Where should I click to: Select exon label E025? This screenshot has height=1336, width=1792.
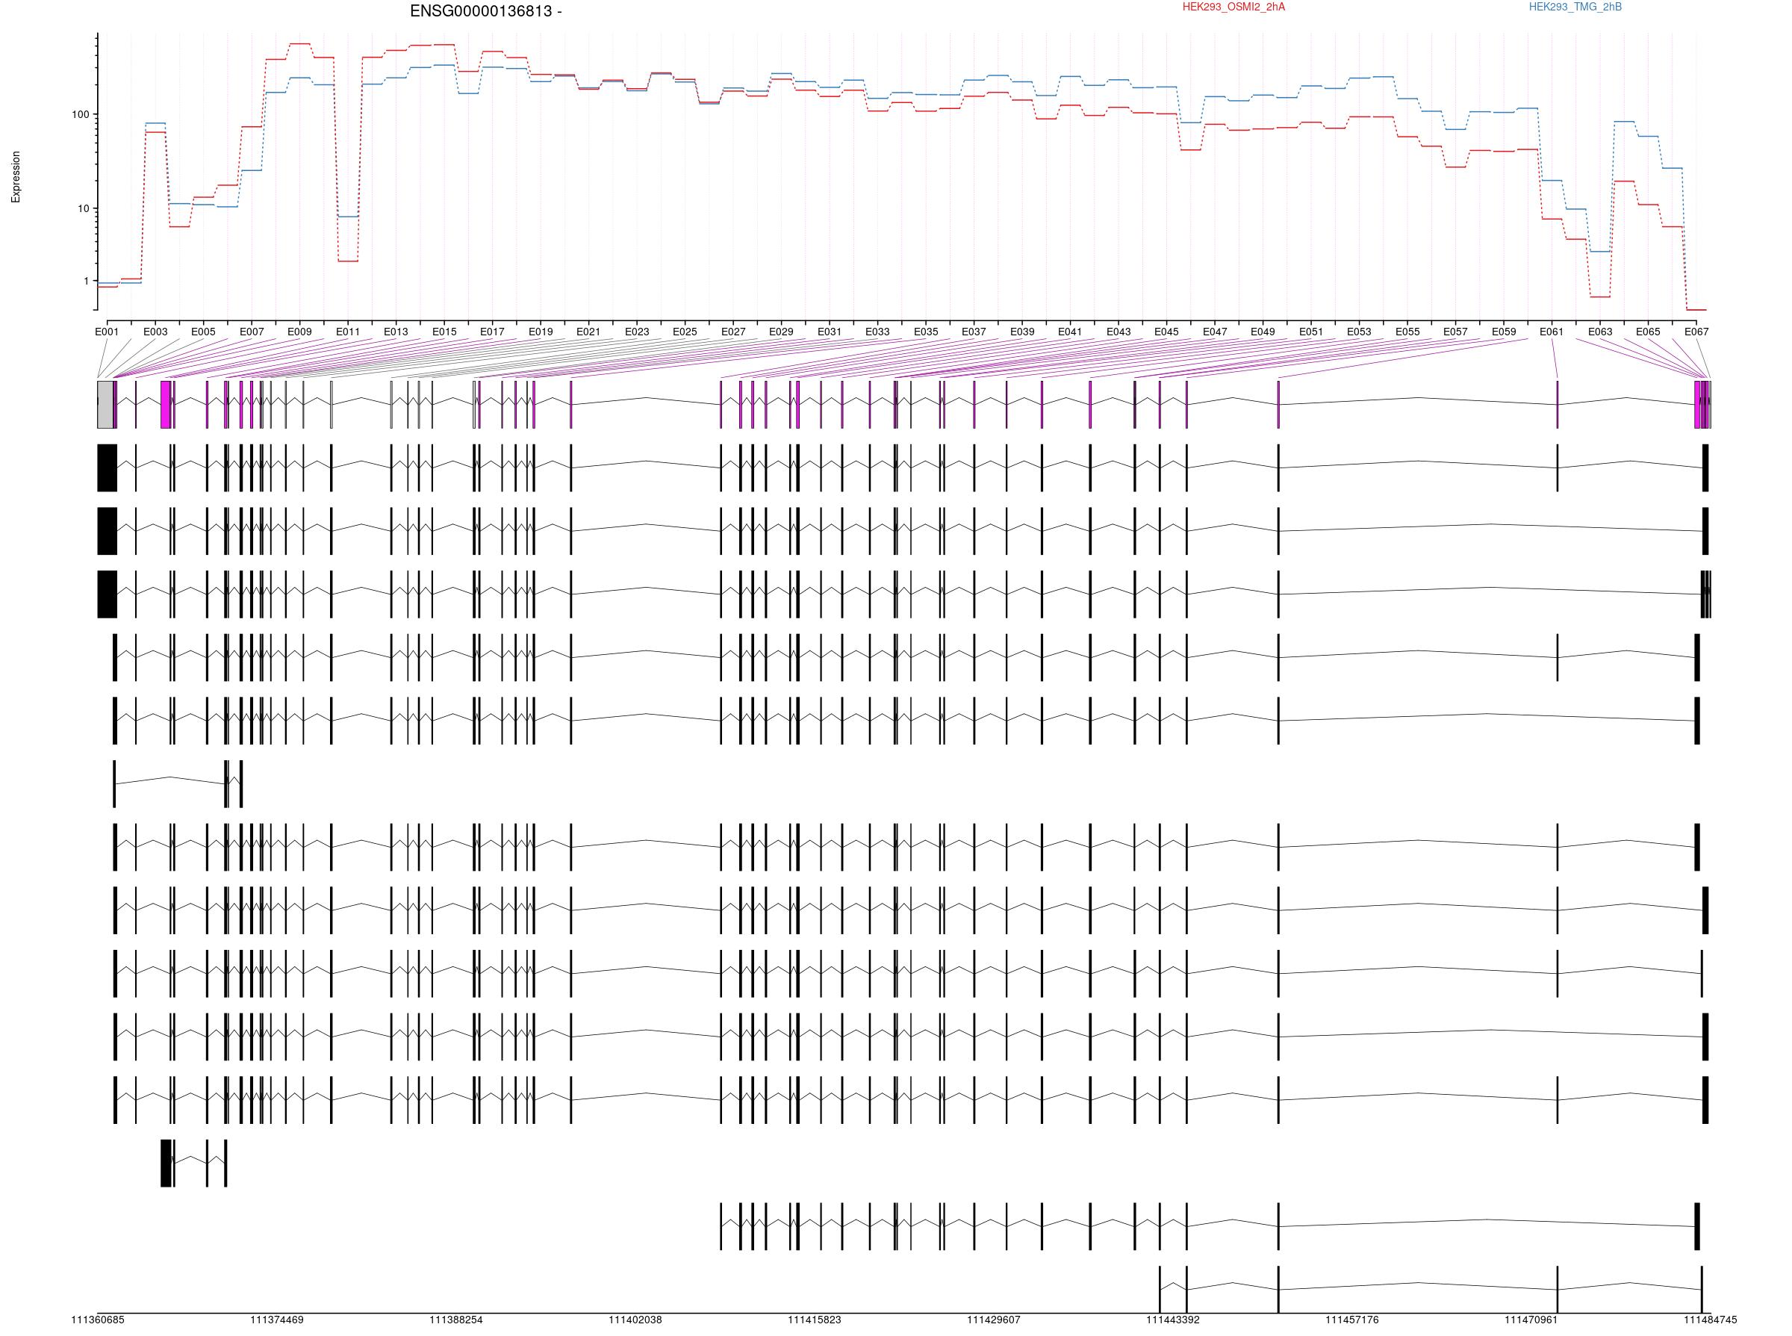[684, 332]
